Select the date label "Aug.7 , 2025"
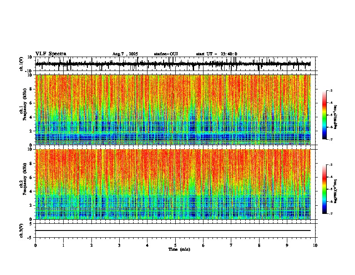355x275 pixels. tap(125, 54)
